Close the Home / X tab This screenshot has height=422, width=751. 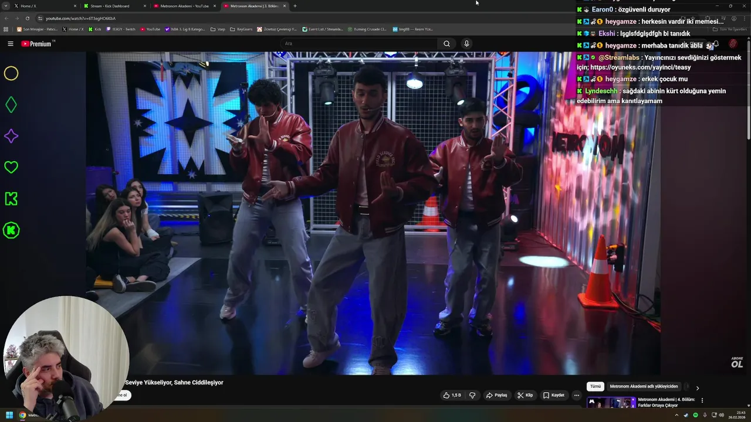[75, 6]
